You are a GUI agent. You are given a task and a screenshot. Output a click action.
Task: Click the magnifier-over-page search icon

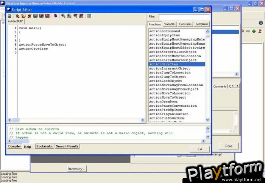(x=69, y=16)
